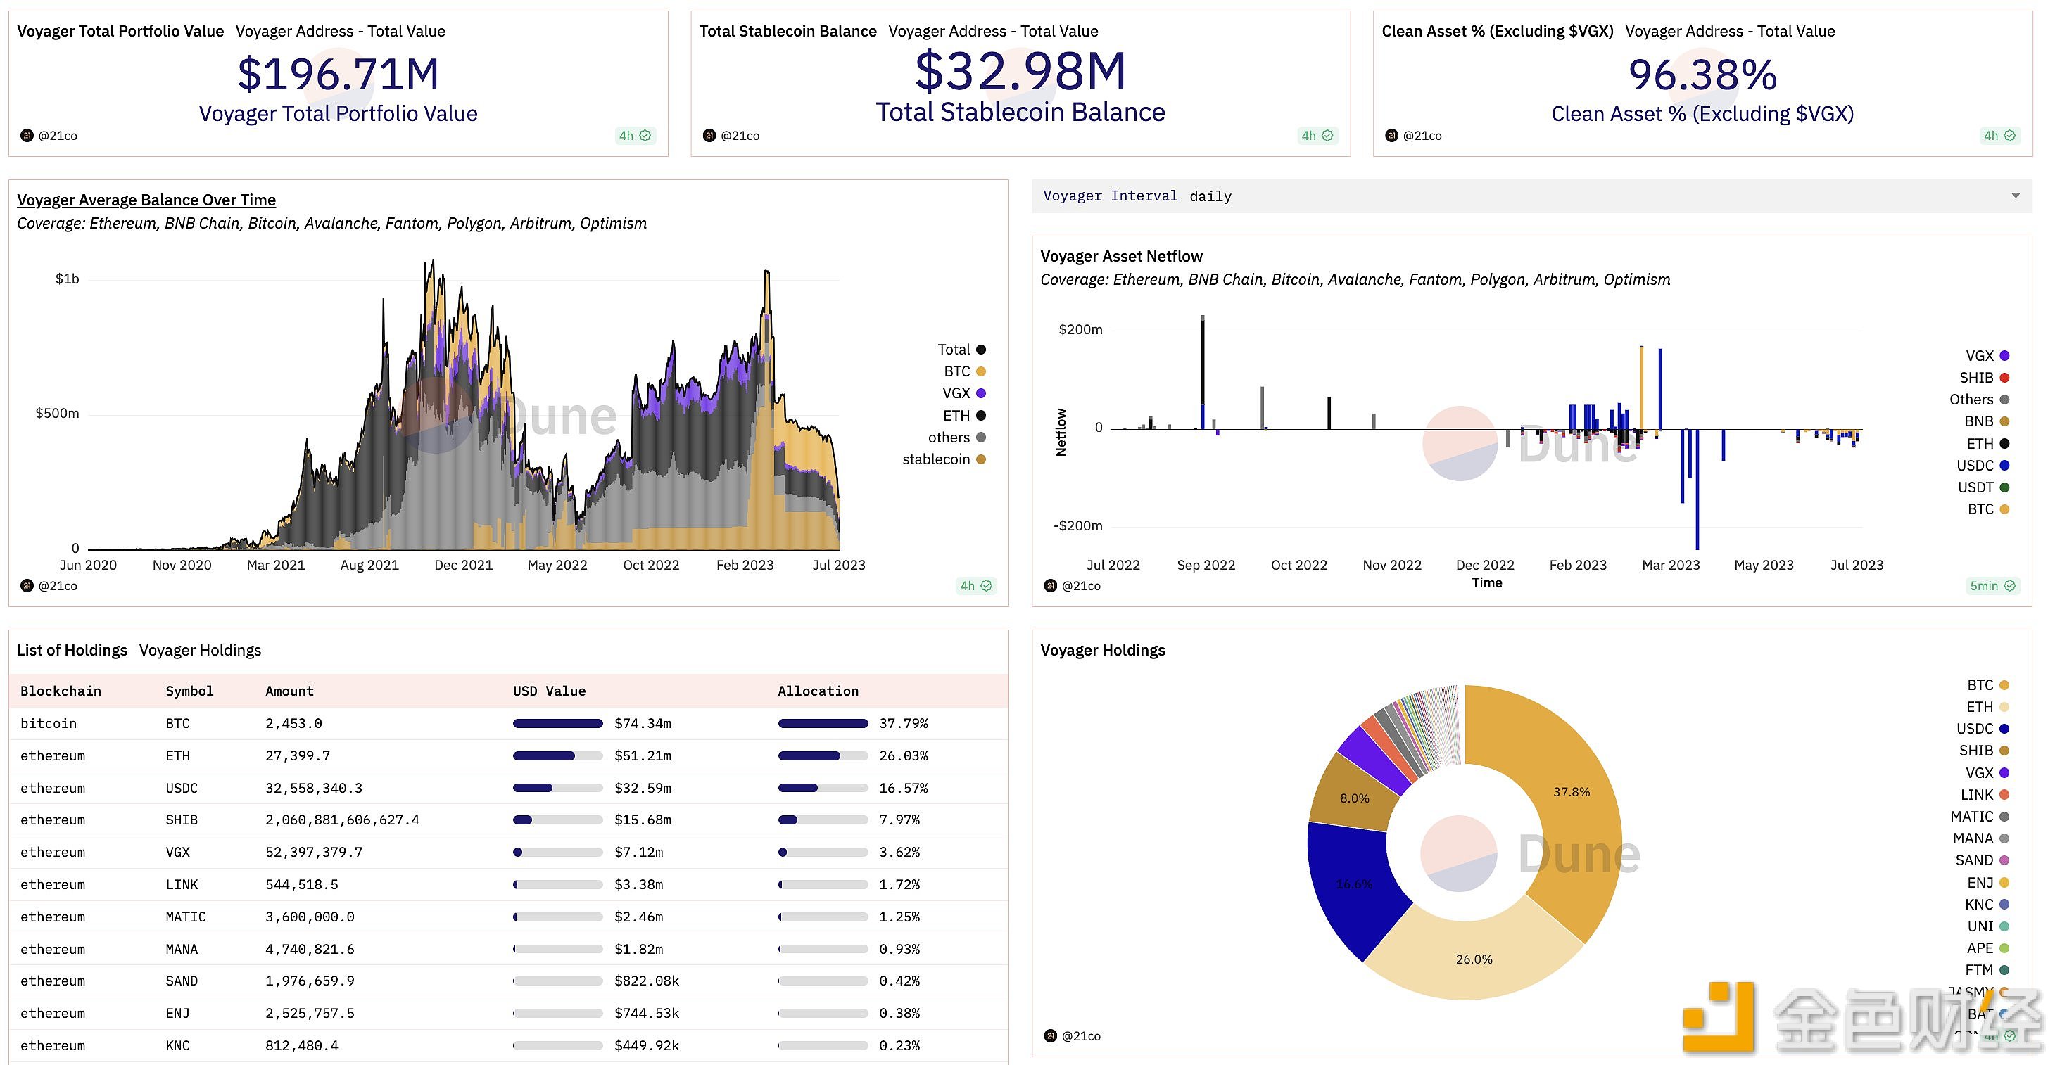Select the SHIB 7.97% allocation cell
Viewport: 2055px width, 1065px height.
899,820
